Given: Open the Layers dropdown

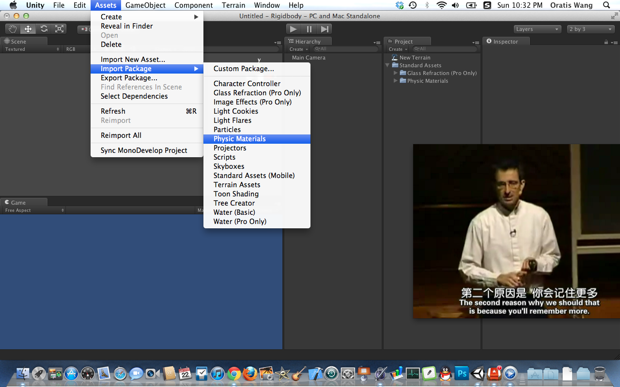Looking at the screenshot, I should tap(537, 29).
